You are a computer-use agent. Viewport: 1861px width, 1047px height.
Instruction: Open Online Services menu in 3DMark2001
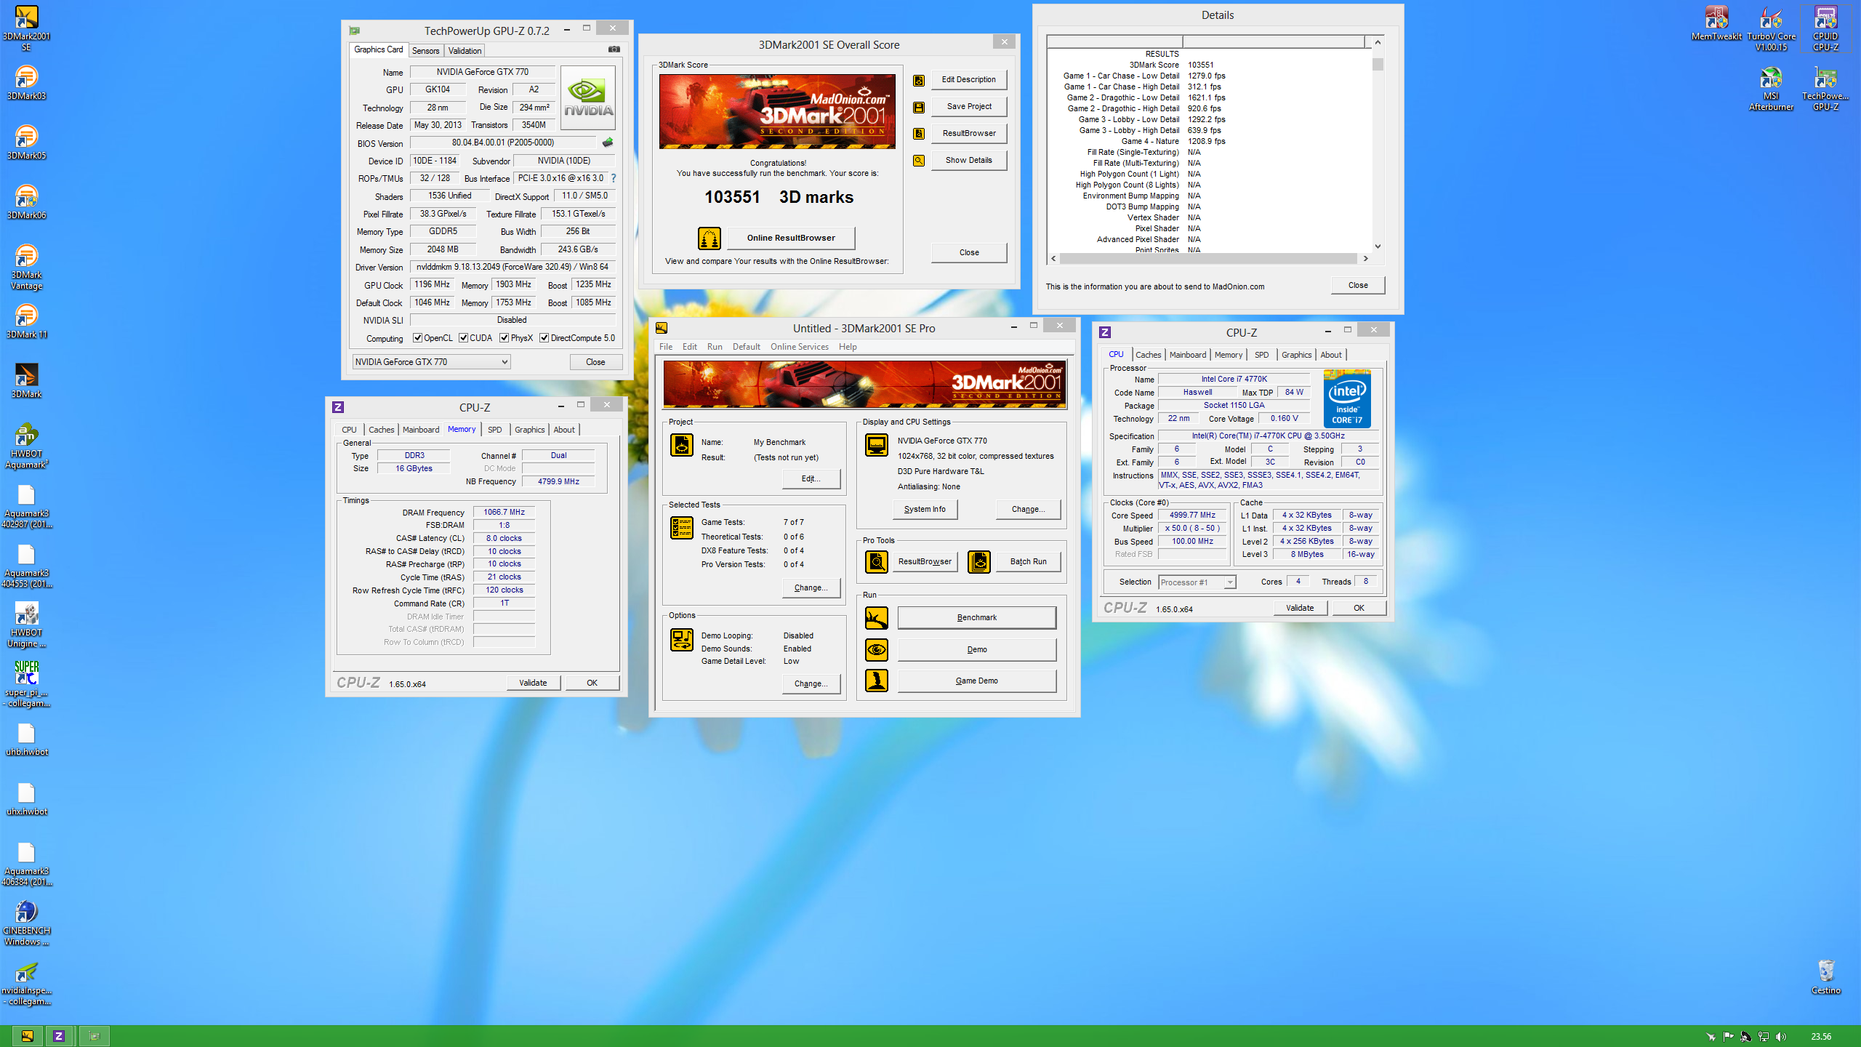pyautogui.click(x=800, y=347)
